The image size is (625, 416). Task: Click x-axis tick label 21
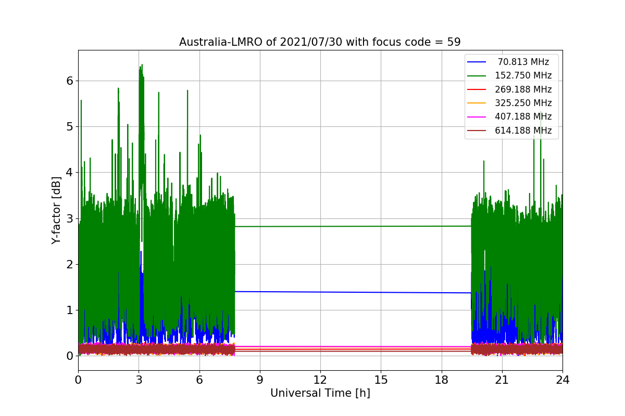(502, 380)
